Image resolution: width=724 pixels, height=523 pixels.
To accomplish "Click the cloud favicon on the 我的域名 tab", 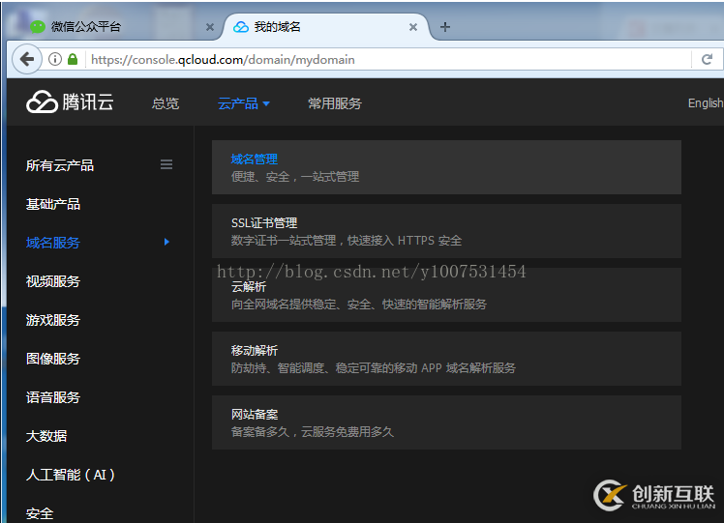I will tap(241, 27).
